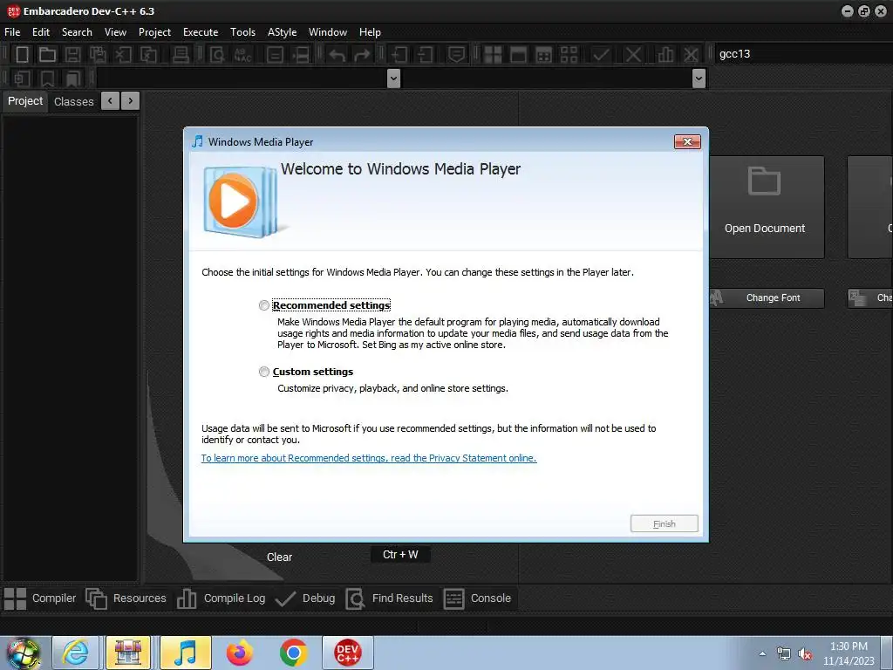Switch to the Classes sidebar tab
This screenshot has height=670, width=893.
click(73, 101)
